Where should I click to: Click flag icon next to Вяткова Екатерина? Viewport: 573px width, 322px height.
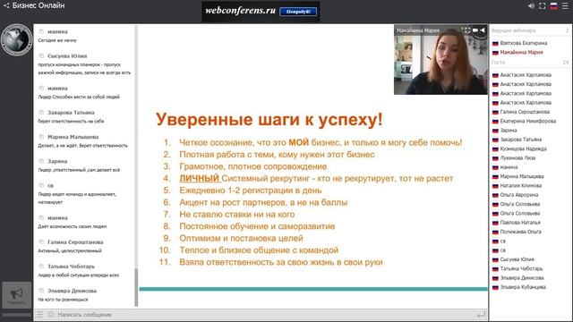click(x=495, y=44)
